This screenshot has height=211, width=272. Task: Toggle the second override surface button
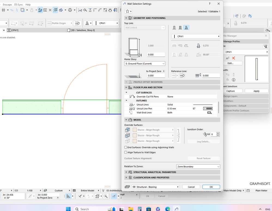click(128, 135)
